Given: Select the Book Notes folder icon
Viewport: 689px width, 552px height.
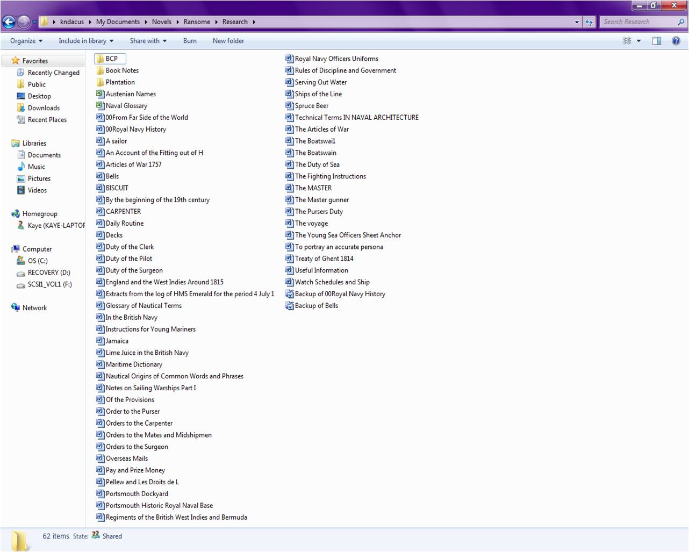Looking at the screenshot, I should (x=100, y=70).
